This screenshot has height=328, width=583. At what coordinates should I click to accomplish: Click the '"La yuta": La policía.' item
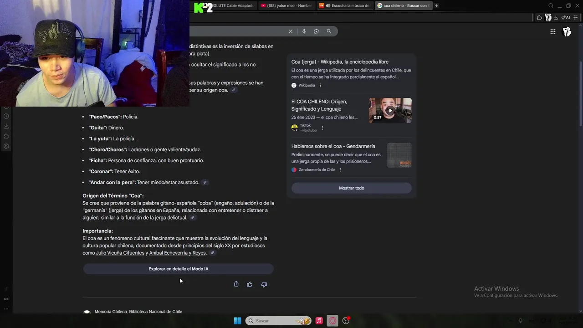(x=112, y=138)
